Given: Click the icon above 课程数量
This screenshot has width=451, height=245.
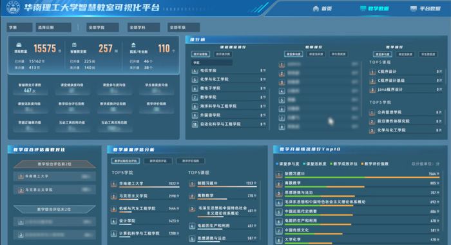Looking at the screenshot, I should tap(19, 45).
